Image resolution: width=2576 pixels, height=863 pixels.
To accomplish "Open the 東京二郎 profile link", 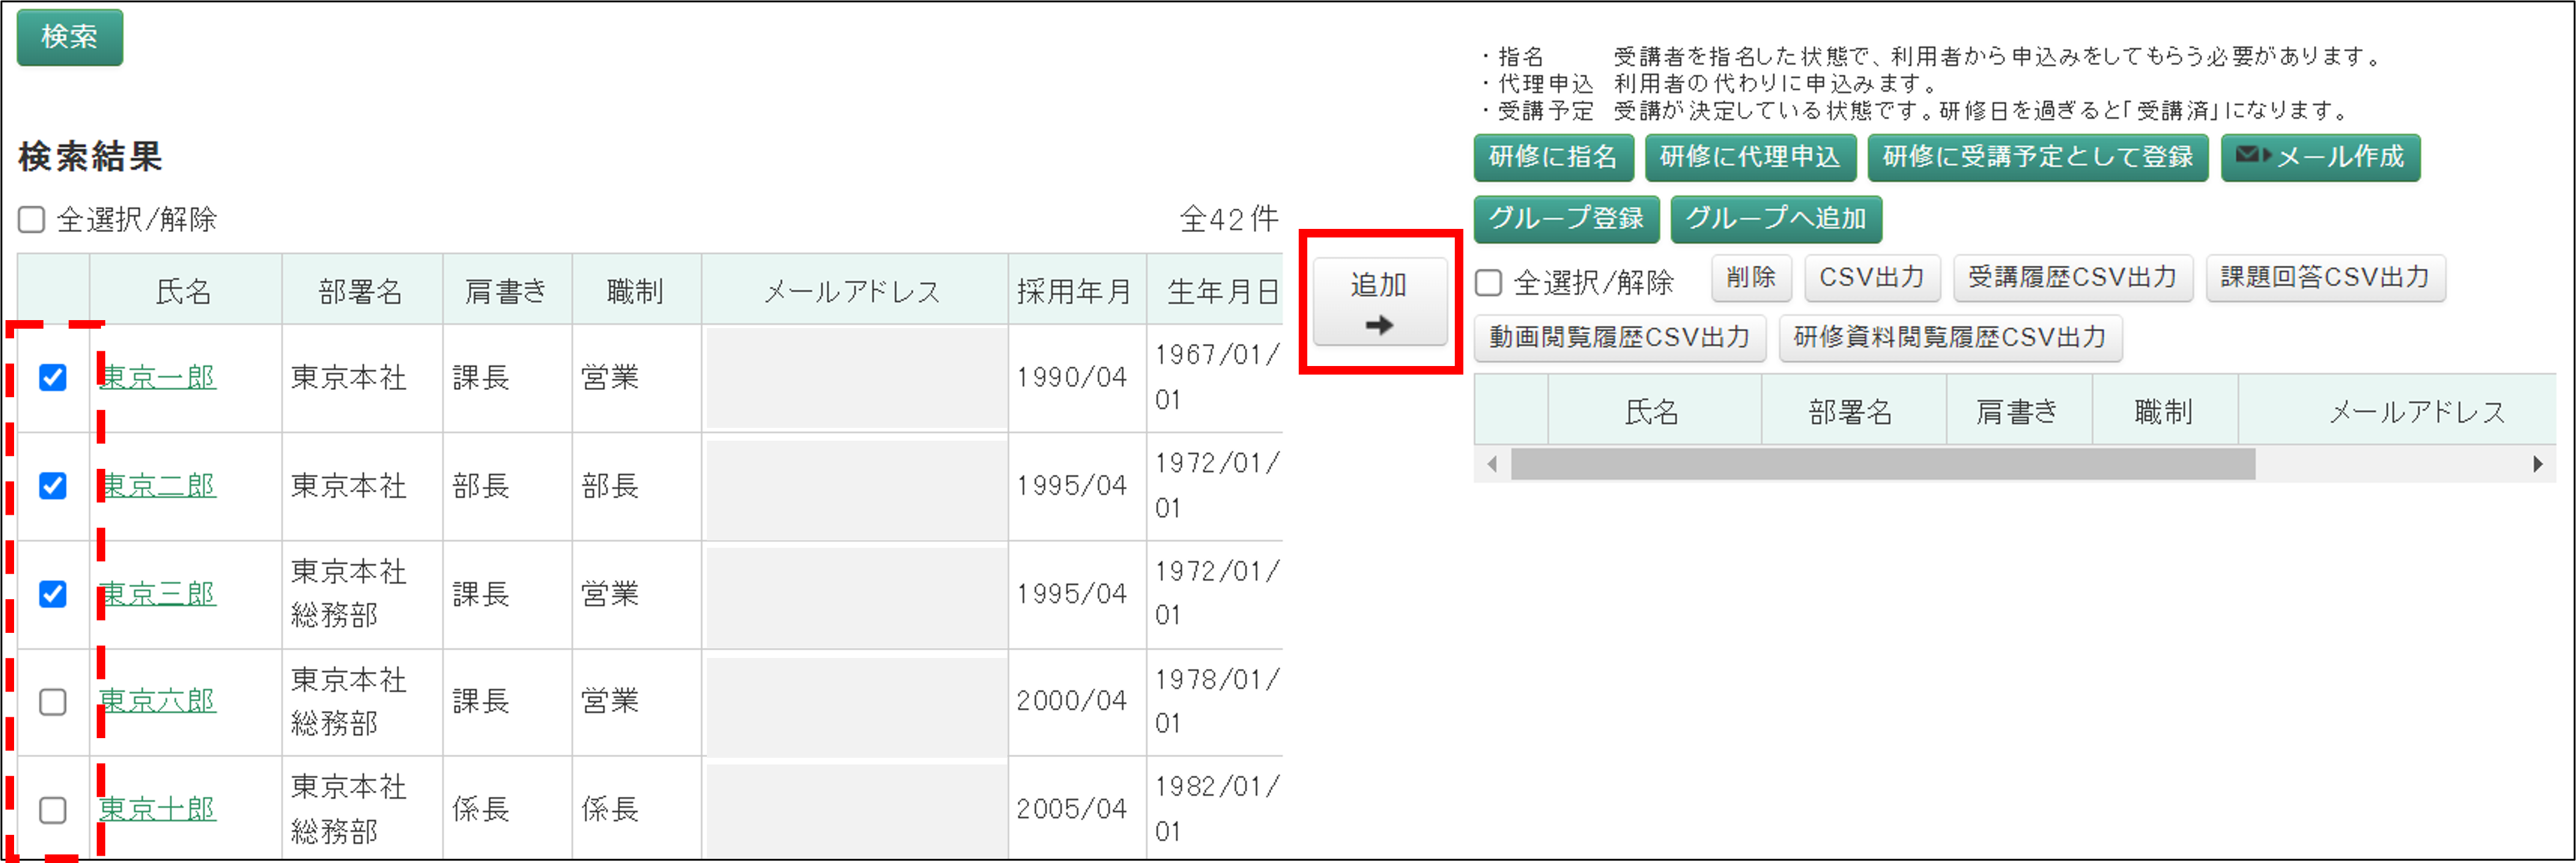I will (x=157, y=485).
